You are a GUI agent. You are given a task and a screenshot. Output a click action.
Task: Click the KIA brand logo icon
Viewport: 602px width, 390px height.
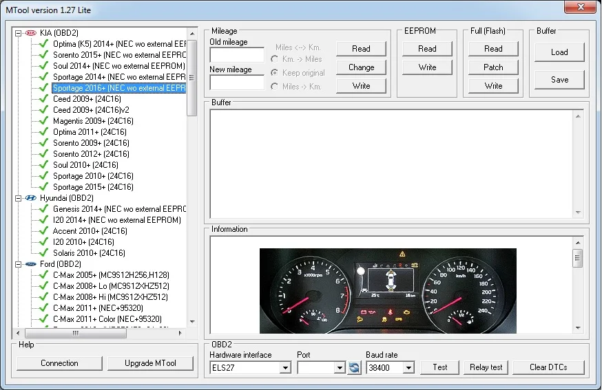point(30,33)
